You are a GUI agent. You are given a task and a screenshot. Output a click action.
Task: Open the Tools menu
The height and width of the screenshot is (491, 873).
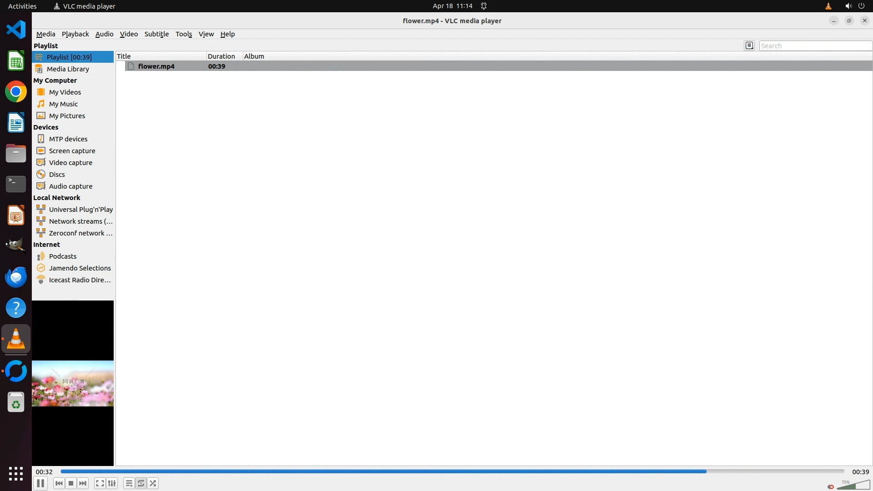184,34
